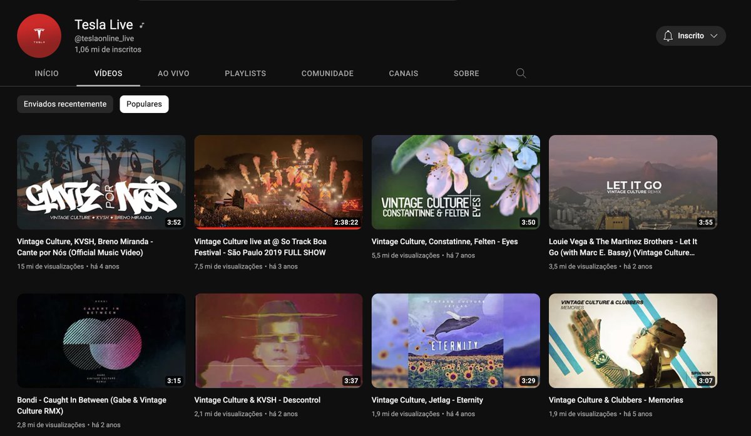The width and height of the screenshot is (751, 436).
Task: Click the Tesla Live channel avatar
Action: 39,36
